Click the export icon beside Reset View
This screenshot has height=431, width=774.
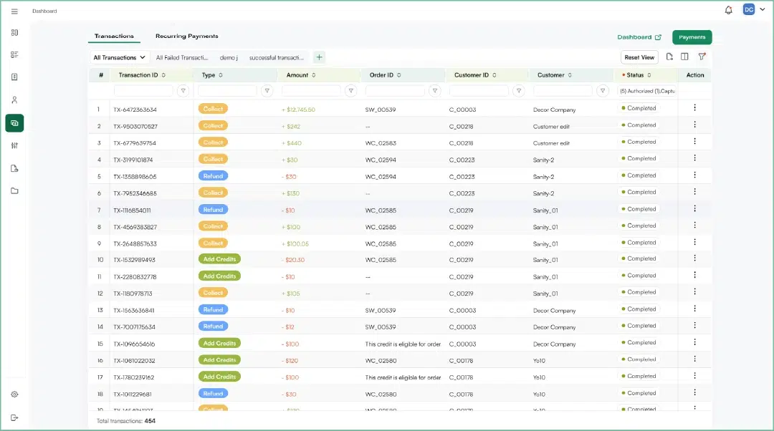[670, 57]
